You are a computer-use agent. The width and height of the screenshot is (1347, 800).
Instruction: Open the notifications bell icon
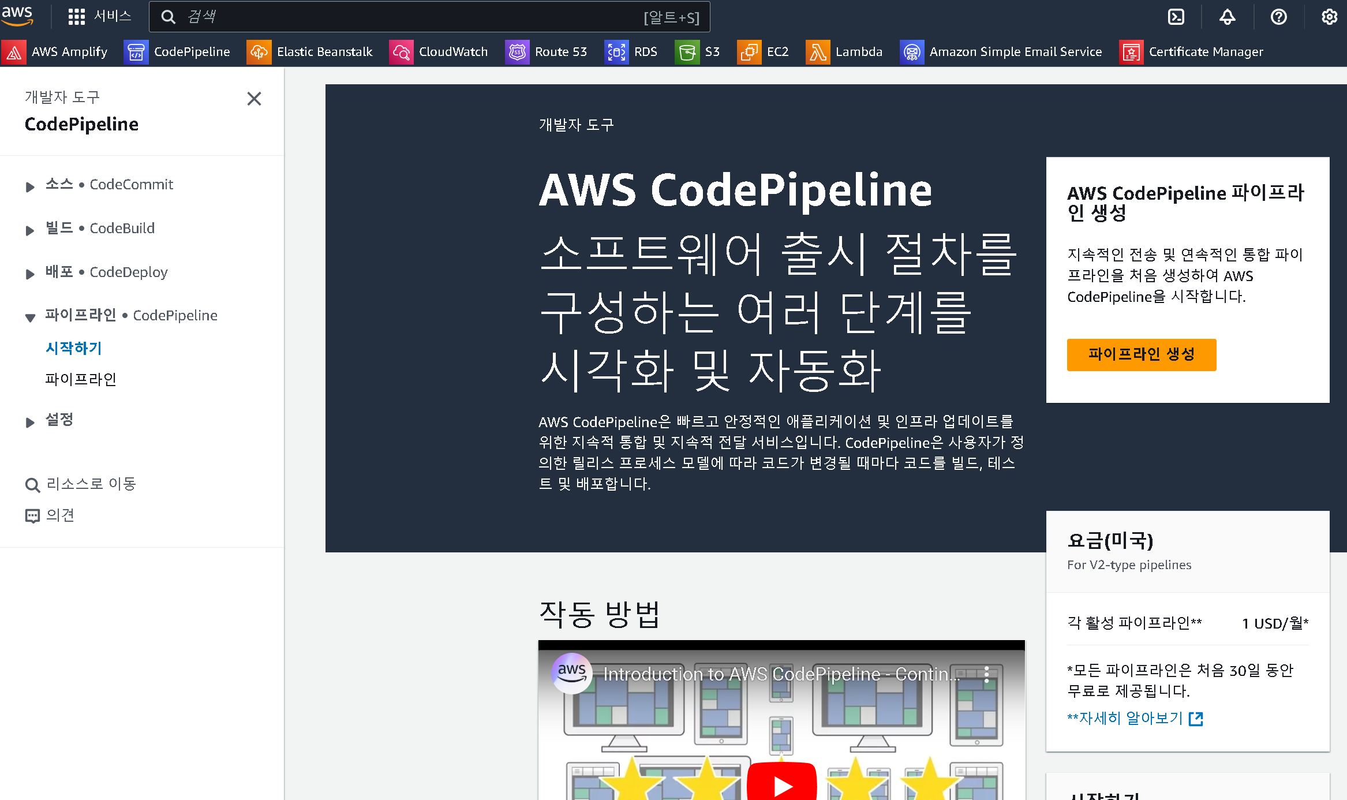[1228, 17]
